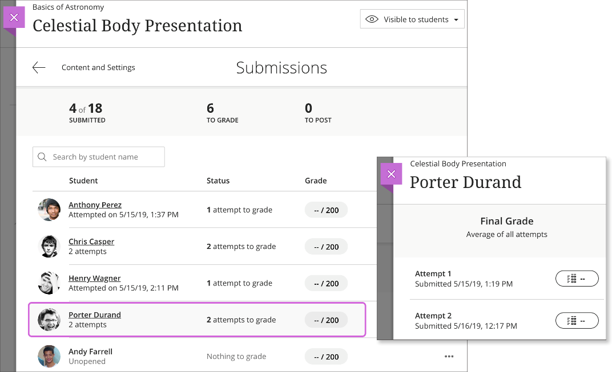612x372 pixels.
Task: Click Chris Casper's profile avatar
Action: [49, 246]
